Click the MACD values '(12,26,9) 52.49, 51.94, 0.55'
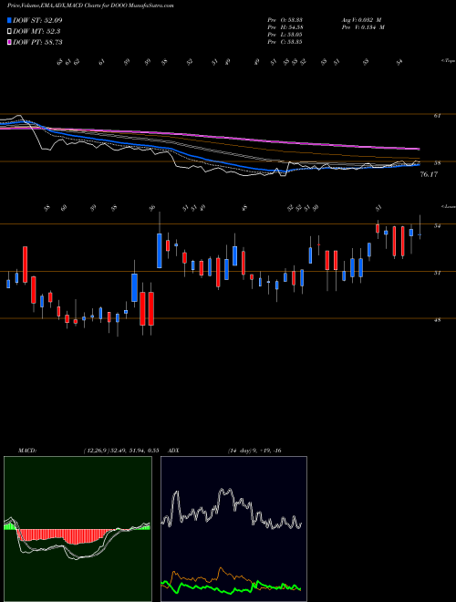The image size is (456, 602). point(121,451)
